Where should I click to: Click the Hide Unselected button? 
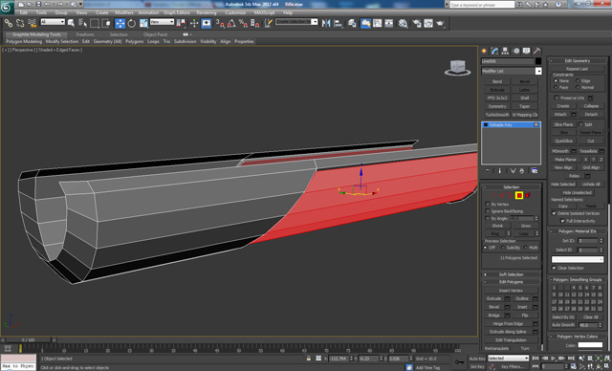[578, 192]
